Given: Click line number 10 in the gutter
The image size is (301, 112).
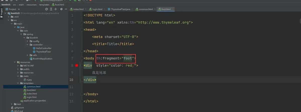Looking at the screenshot, I should 71,80.
